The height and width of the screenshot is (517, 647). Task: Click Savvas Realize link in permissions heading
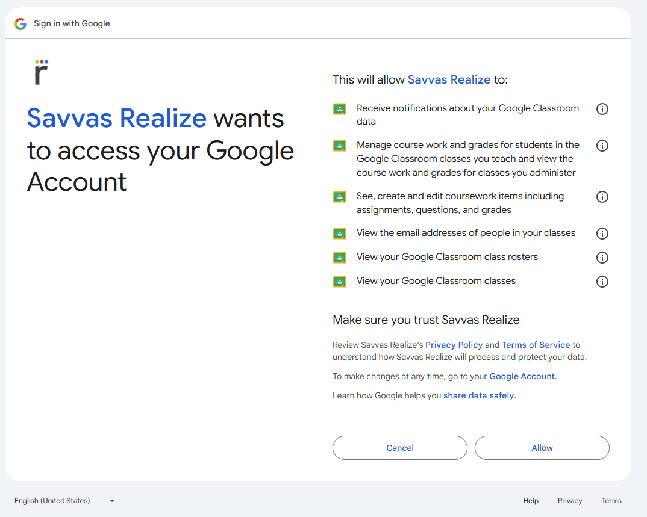pos(449,79)
